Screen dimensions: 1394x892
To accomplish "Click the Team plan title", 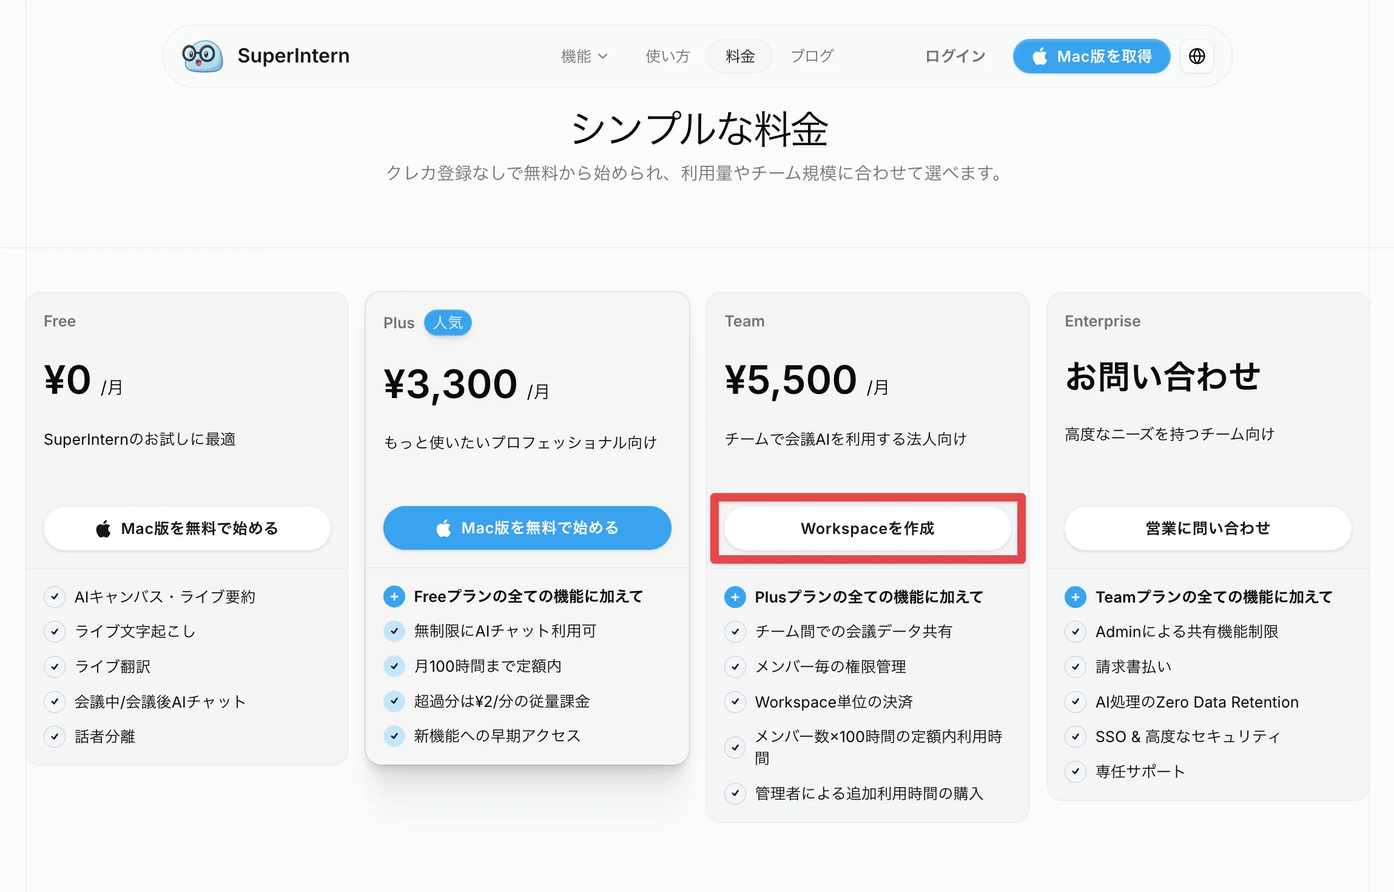I will point(745,321).
